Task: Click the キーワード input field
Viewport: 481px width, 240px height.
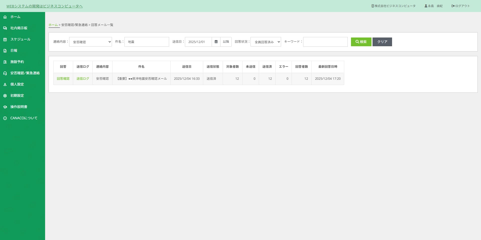Action: [x=325, y=42]
